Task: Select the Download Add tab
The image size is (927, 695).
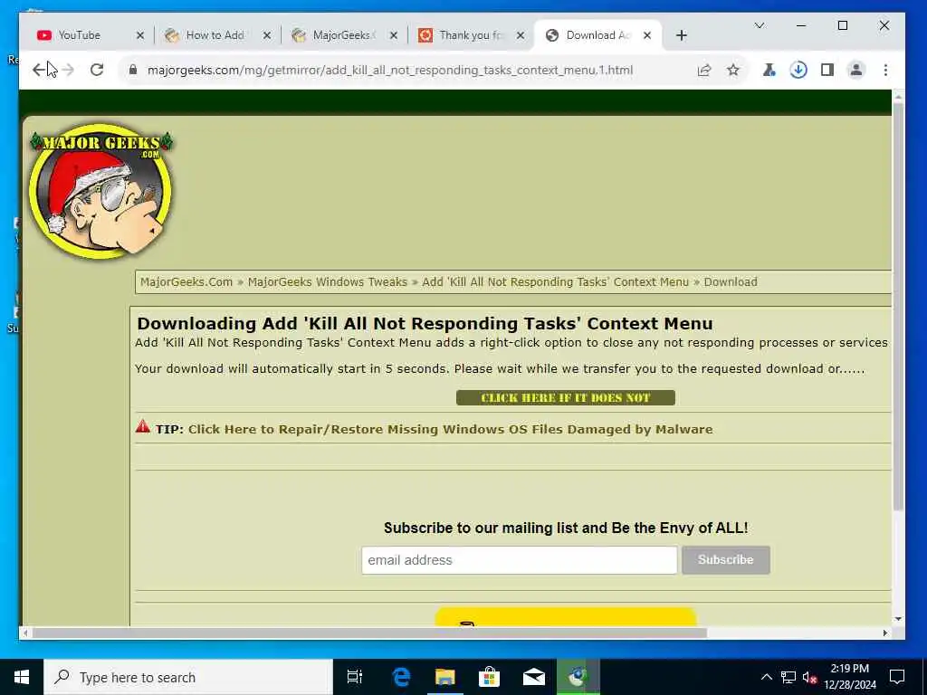Action: coord(597,35)
